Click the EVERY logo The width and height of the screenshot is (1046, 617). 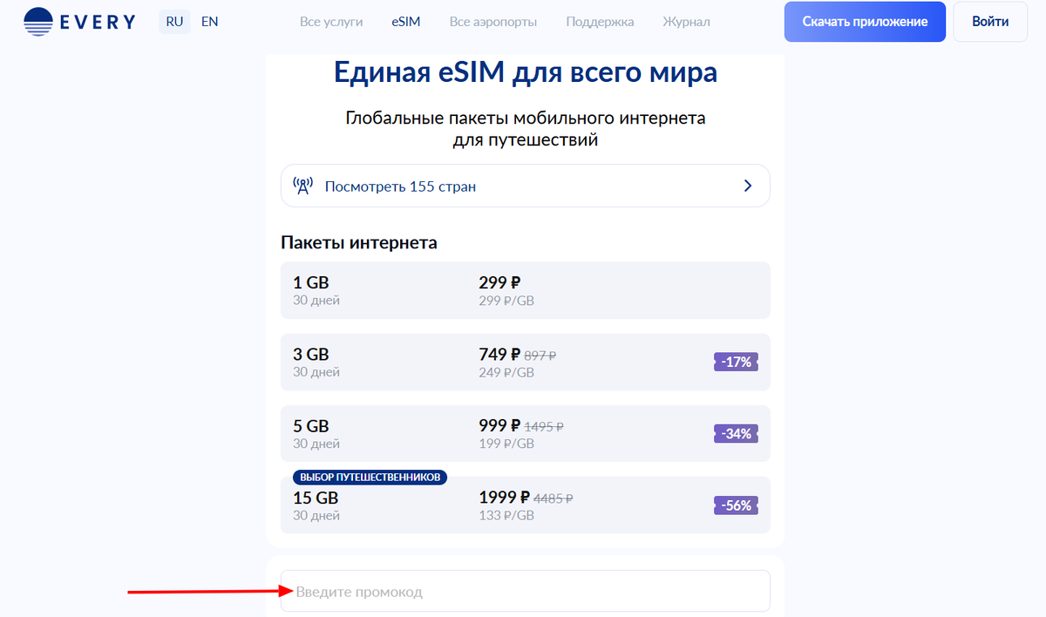coord(79,22)
